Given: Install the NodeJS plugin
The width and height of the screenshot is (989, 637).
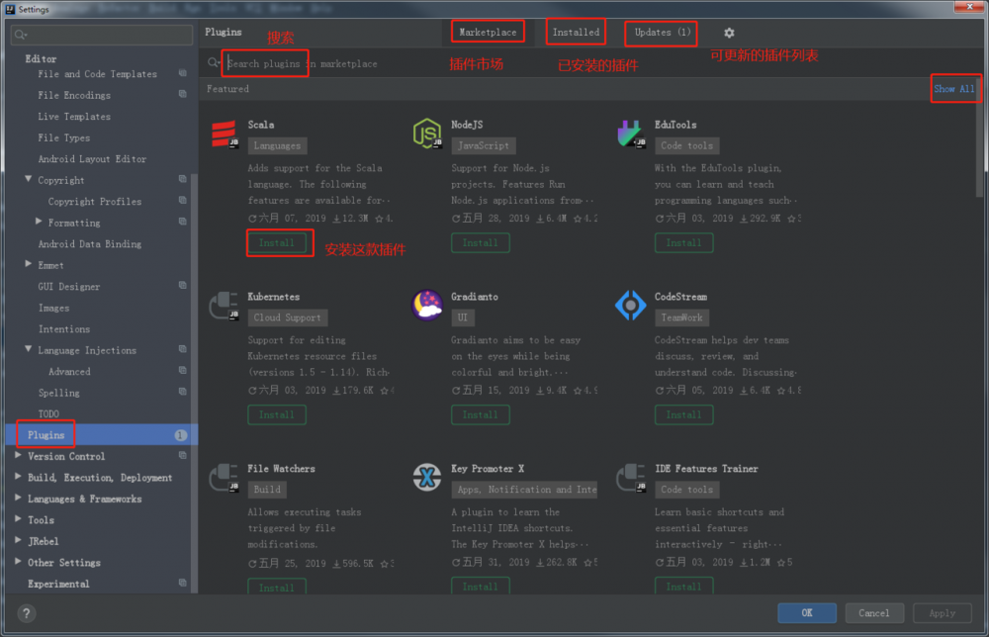Looking at the screenshot, I should tap(481, 242).
